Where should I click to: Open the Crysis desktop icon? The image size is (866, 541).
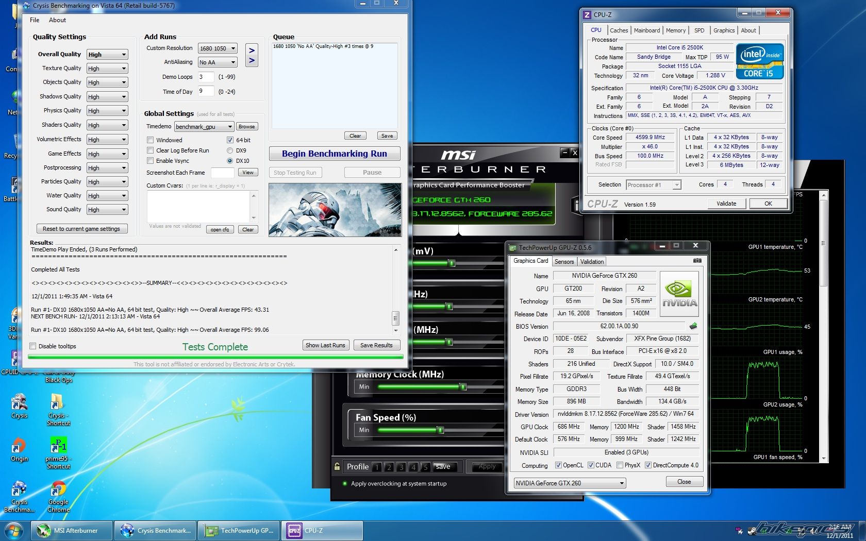19,405
